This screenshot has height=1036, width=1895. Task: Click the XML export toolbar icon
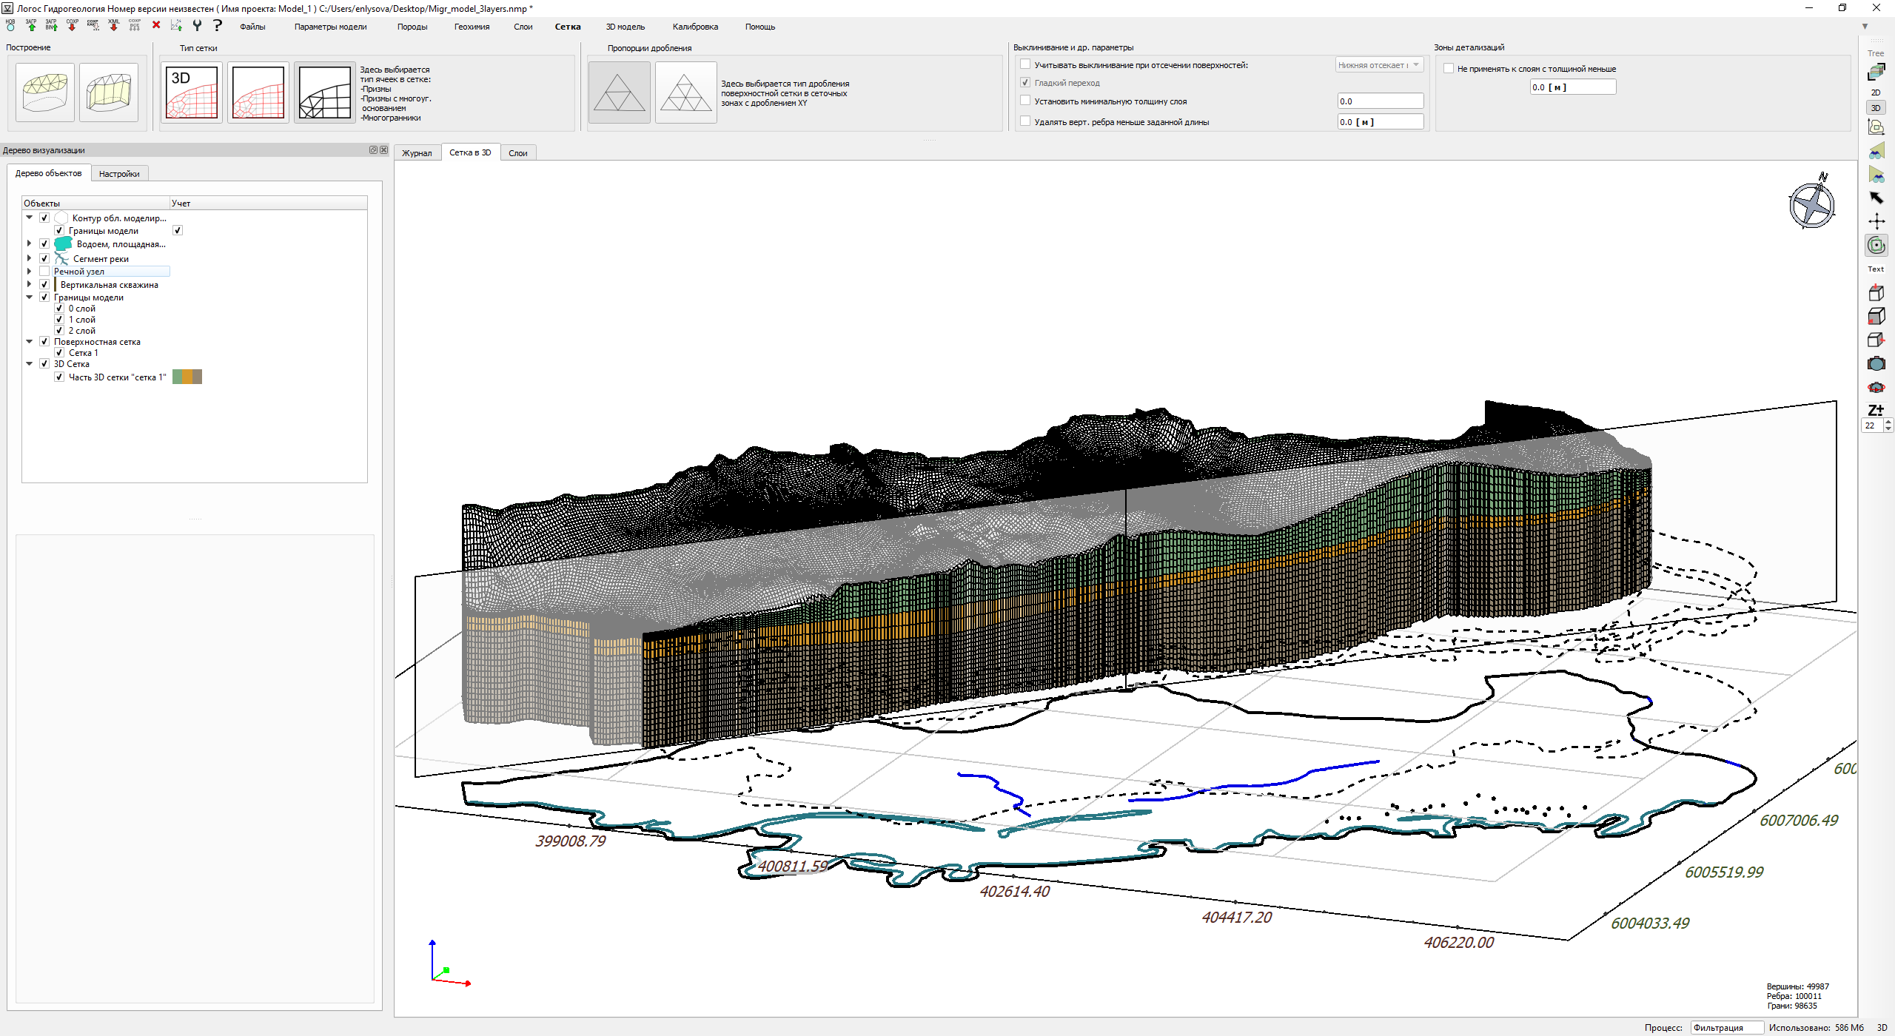113,25
